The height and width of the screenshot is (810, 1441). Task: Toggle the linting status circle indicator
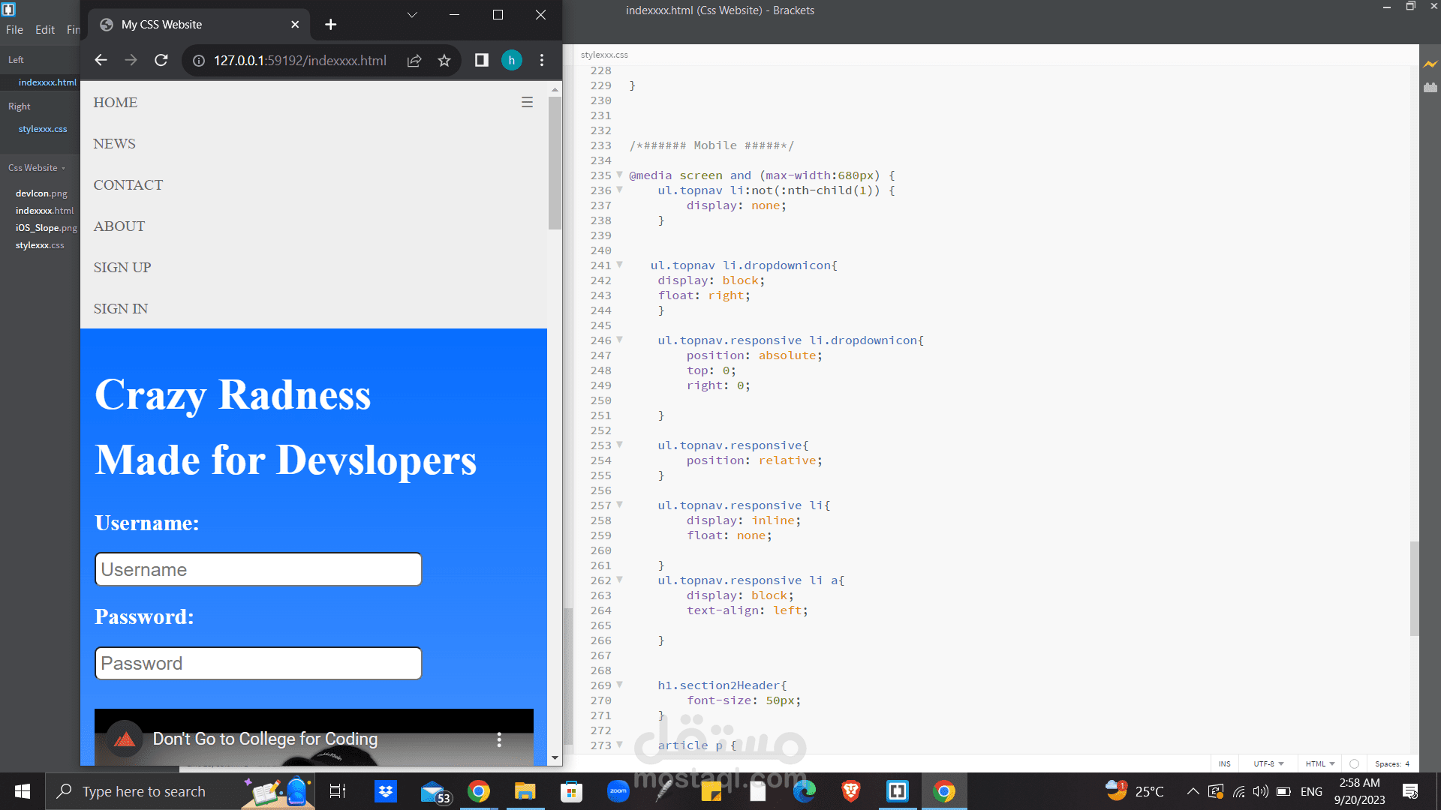pos(1354,763)
